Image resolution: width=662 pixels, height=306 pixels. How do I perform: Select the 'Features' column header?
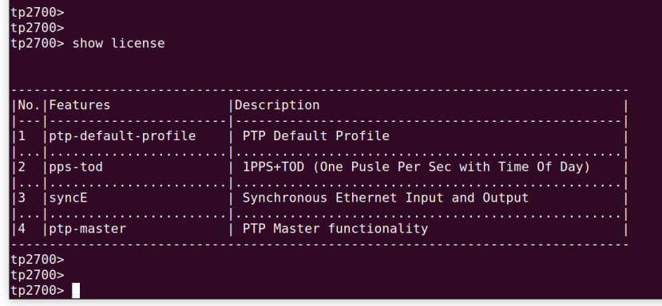tap(80, 105)
